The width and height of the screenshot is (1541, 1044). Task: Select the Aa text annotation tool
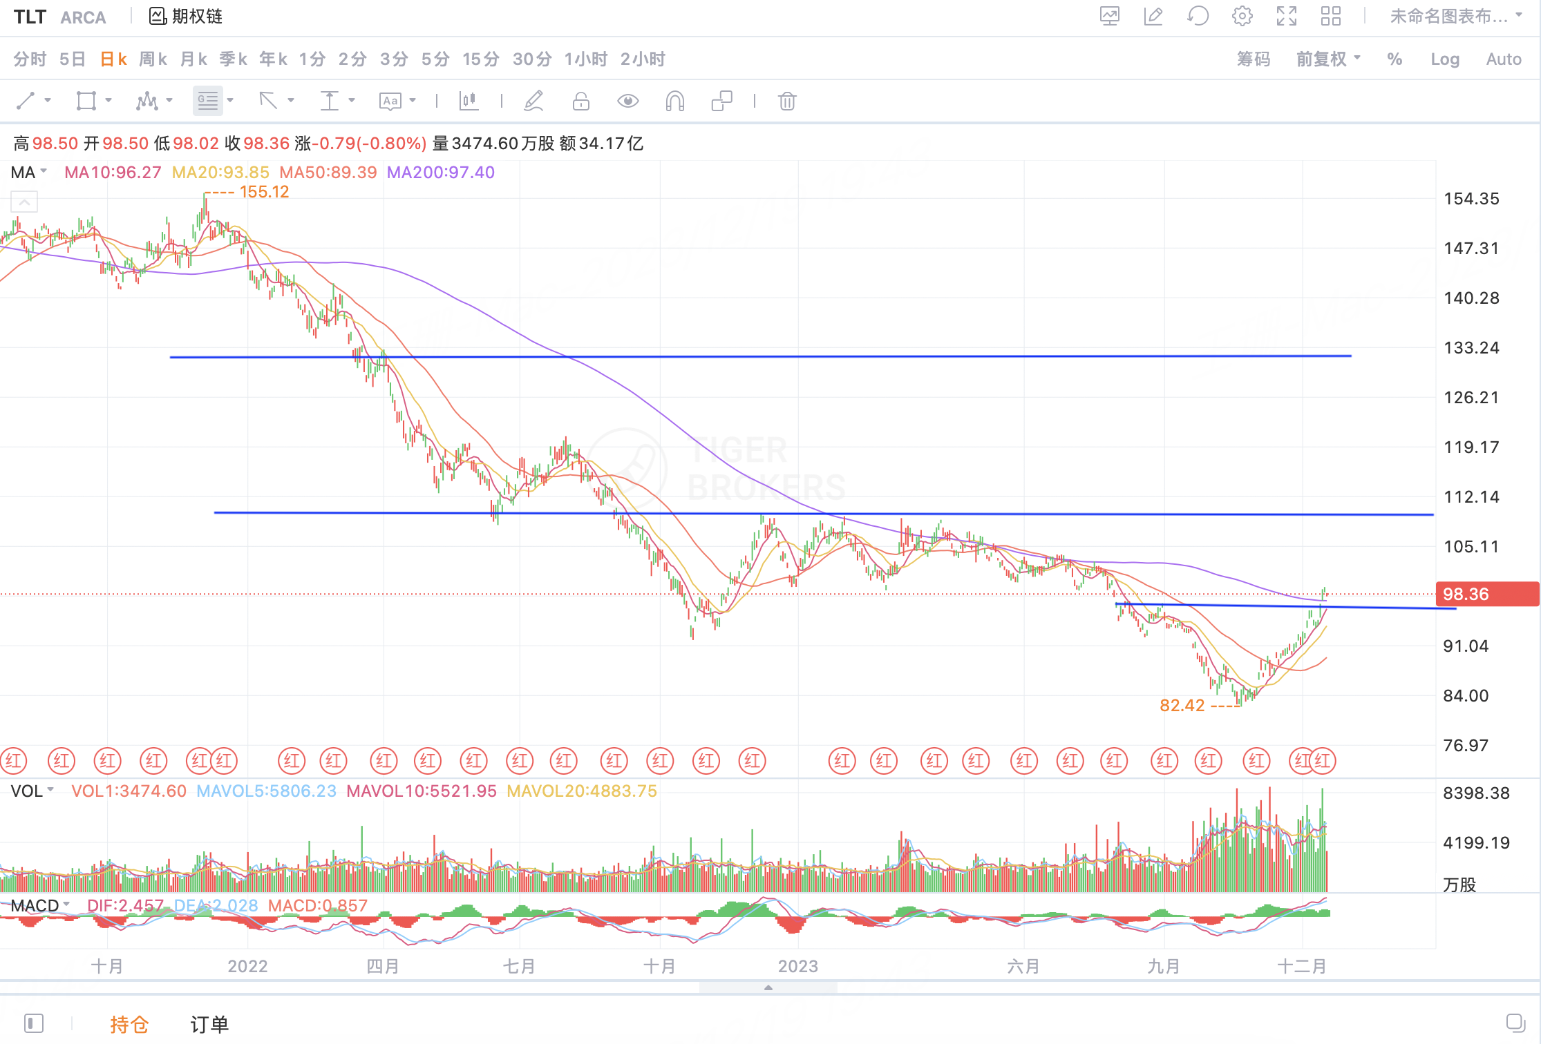point(390,101)
